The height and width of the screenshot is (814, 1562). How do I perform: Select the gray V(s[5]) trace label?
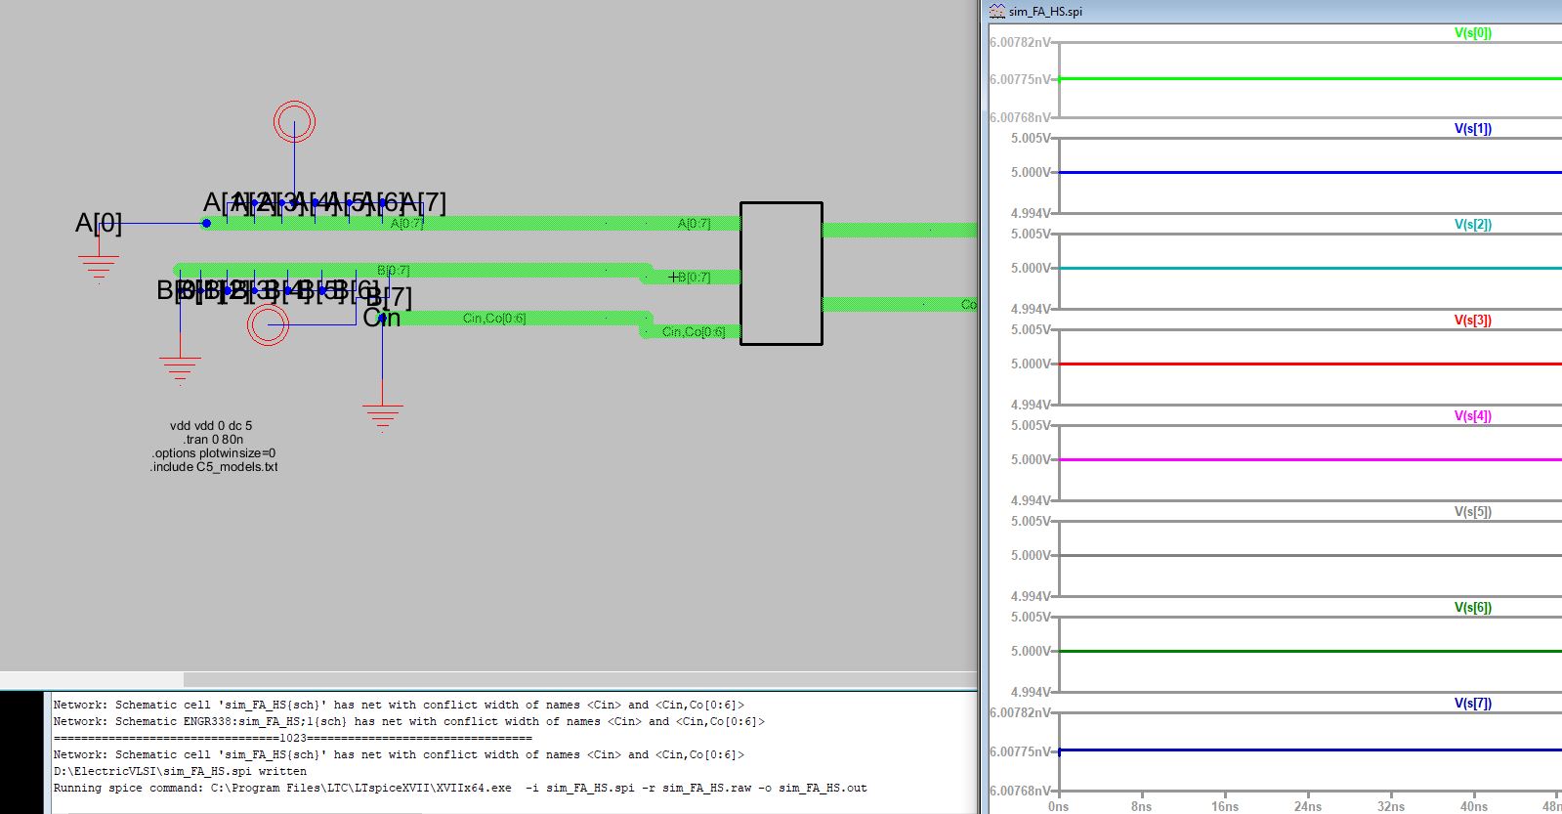pyautogui.click(x=1472, y=512)
